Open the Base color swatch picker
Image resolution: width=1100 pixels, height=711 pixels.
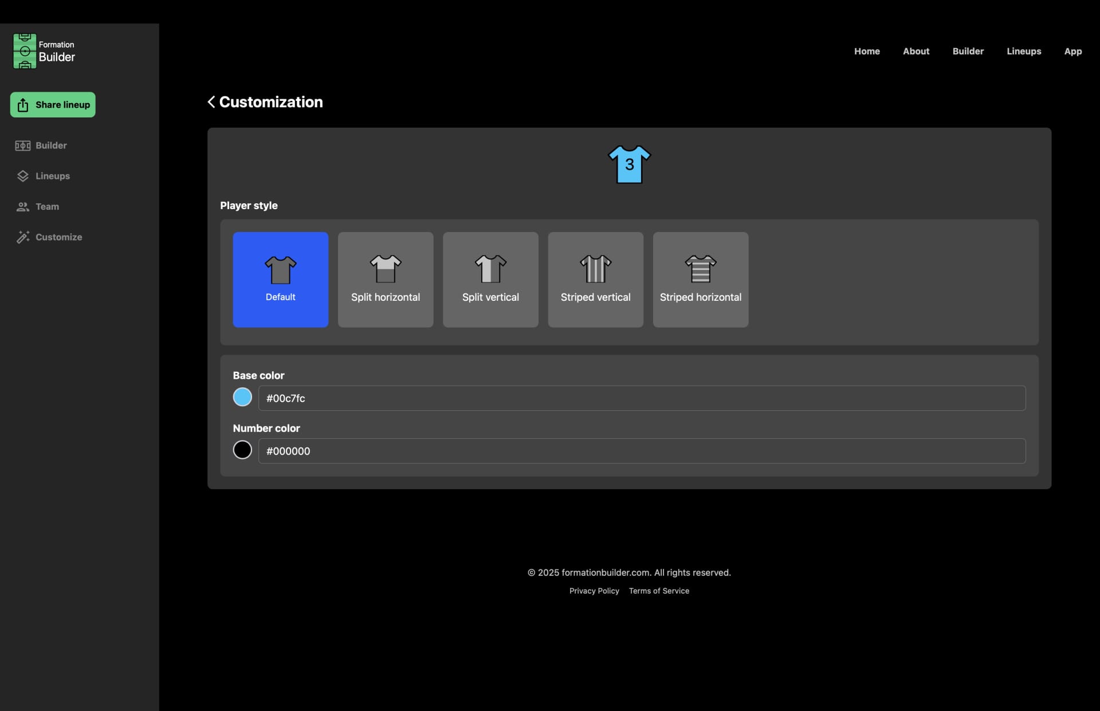[x=242, y=397]
